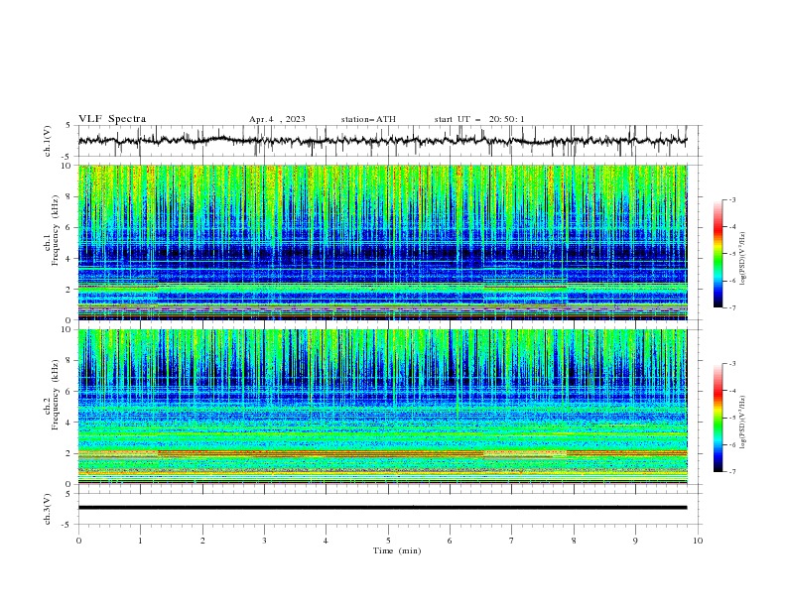Click ch.2 frequency tick "4" kHz
The image size is (786, 607).
(68, 423)
